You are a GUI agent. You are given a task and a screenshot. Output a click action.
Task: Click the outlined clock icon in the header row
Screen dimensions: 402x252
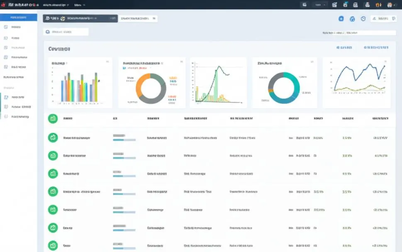point(363,19)
